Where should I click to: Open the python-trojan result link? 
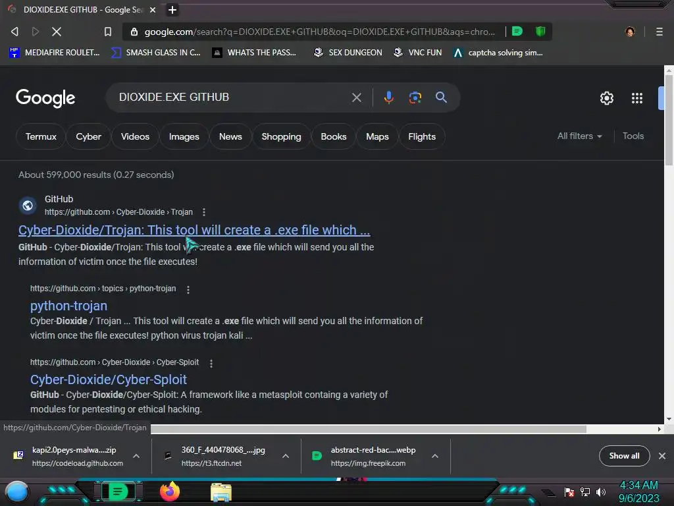[68, 306]
